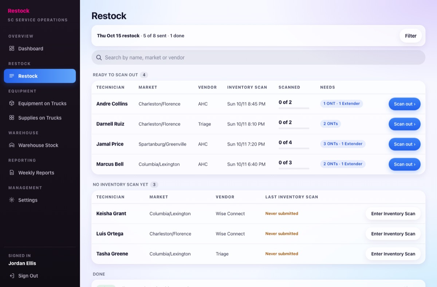Image resolution: width=437 pixels, height=287 pixels.
Task: Click the Restock list icon in sidebar
Action: point(12,76)
